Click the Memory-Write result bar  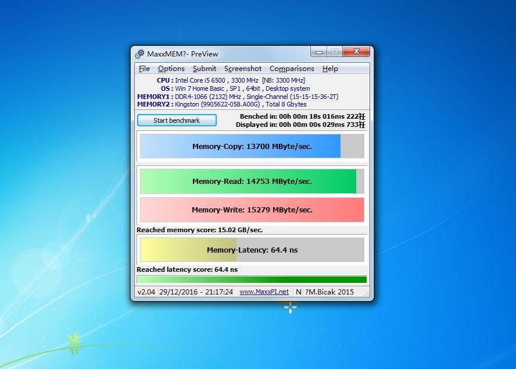click(x=252, y=210)
